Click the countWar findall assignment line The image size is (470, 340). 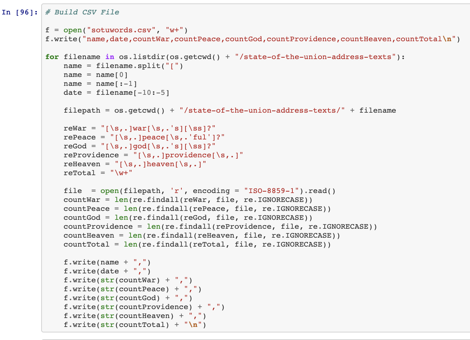(x=188, y=200)
